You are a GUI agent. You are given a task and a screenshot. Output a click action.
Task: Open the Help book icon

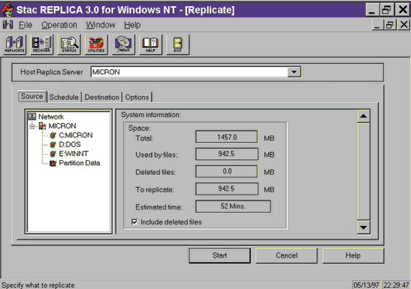(x=150, y=45)
